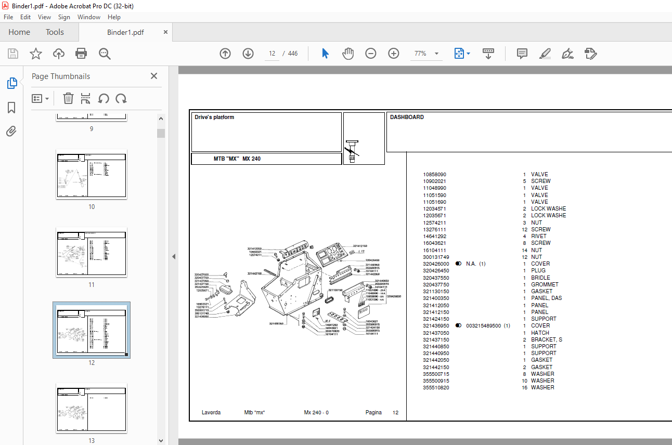Screen dimensions: 672x445
Task: Zoom out with the minus button
Action: coord(371,54)
